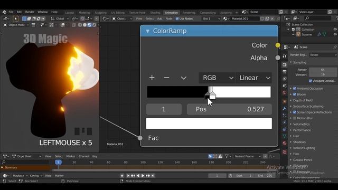Viewport: 338px width, 190px height.
Task: Open the Render properties tab icon
Action: [x=285, y=64]
